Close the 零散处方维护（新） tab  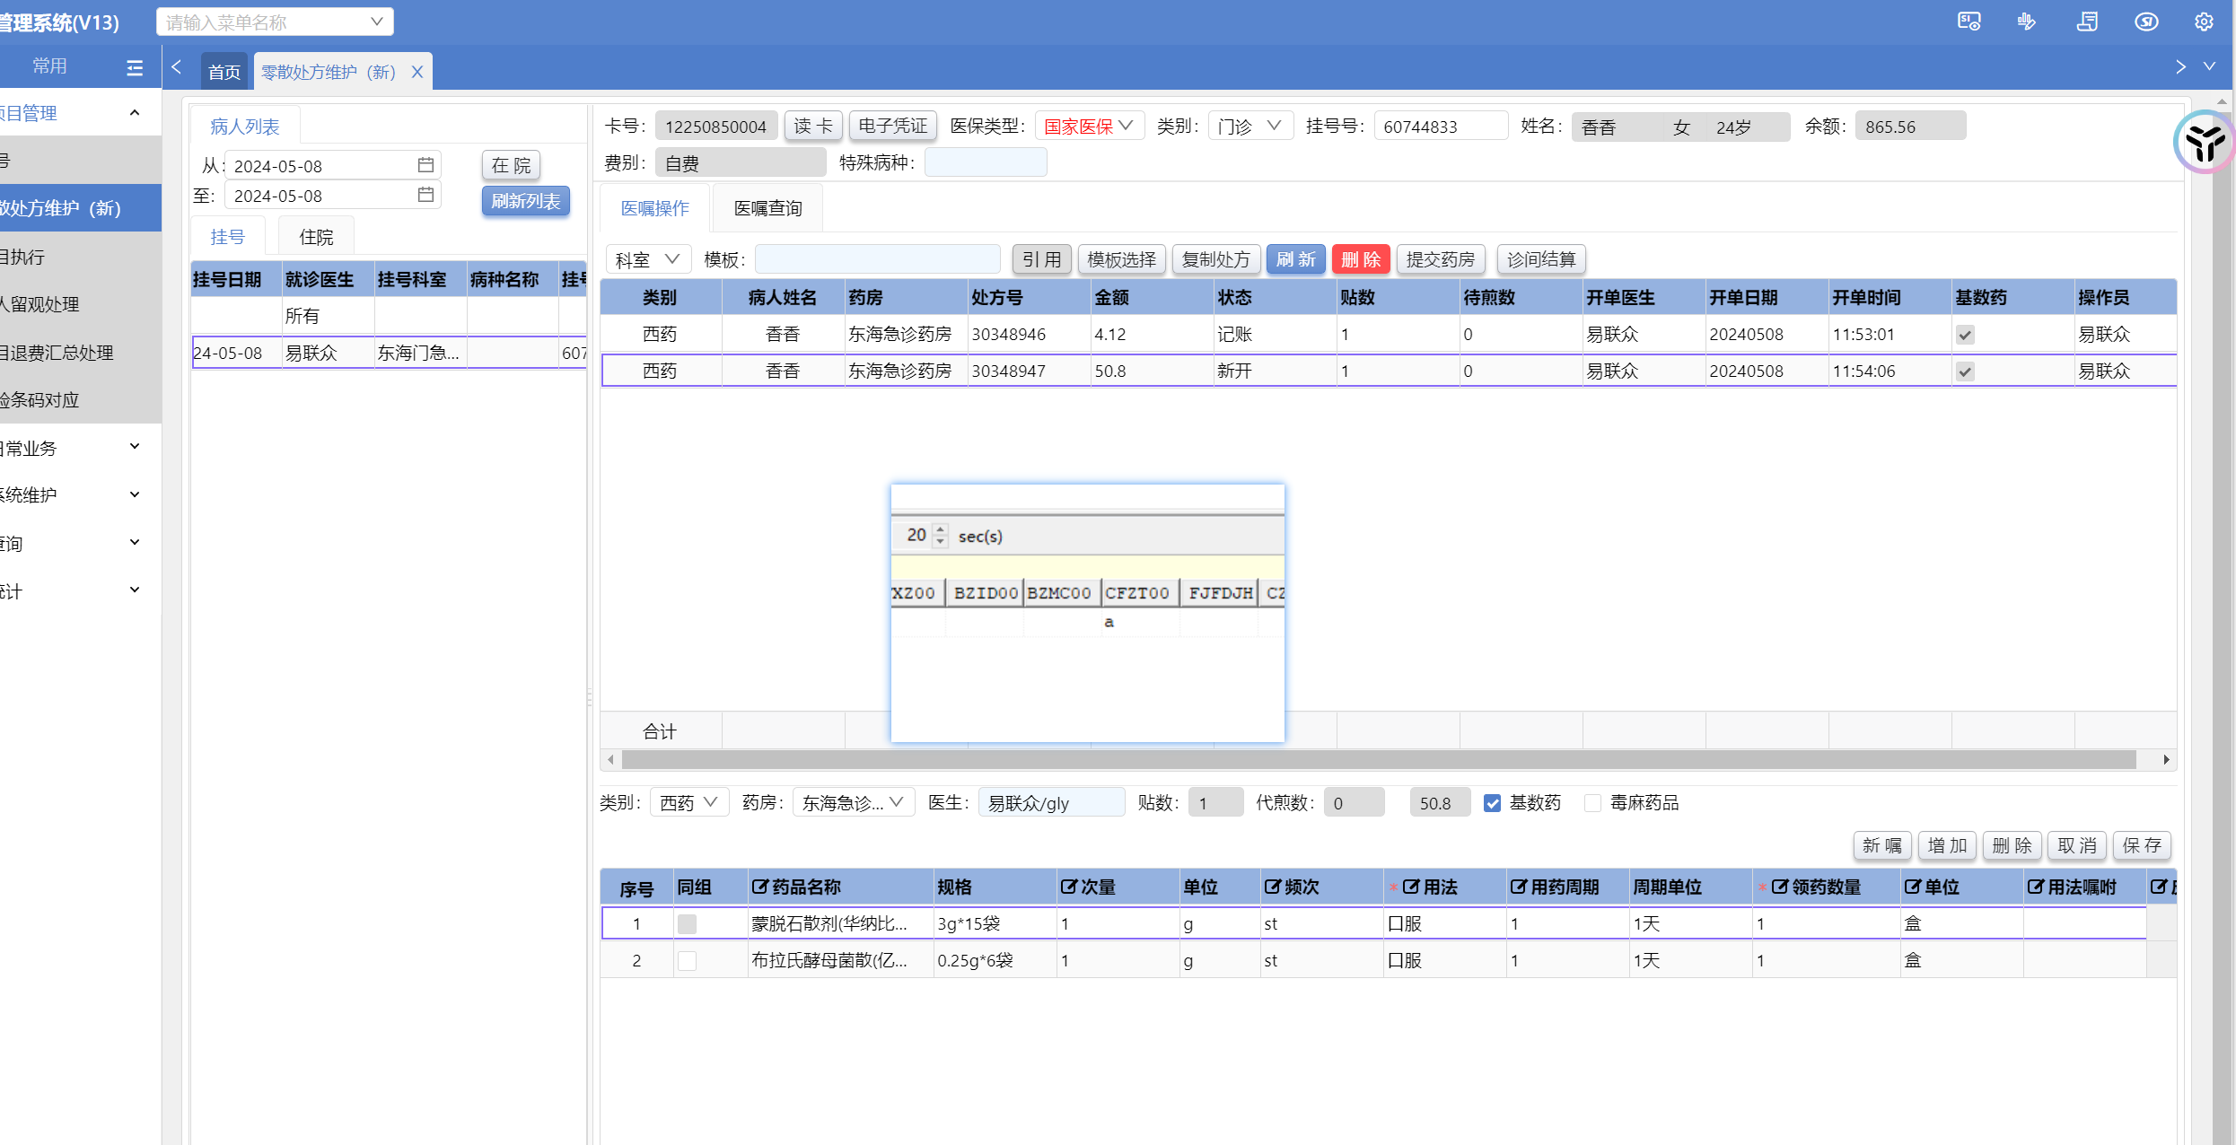coord(417,72)
